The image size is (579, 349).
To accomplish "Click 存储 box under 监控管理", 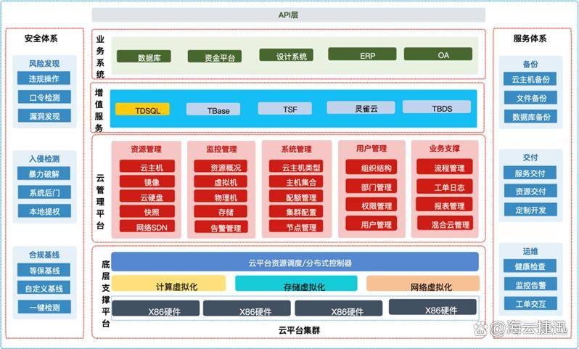I will pos(221,211).
